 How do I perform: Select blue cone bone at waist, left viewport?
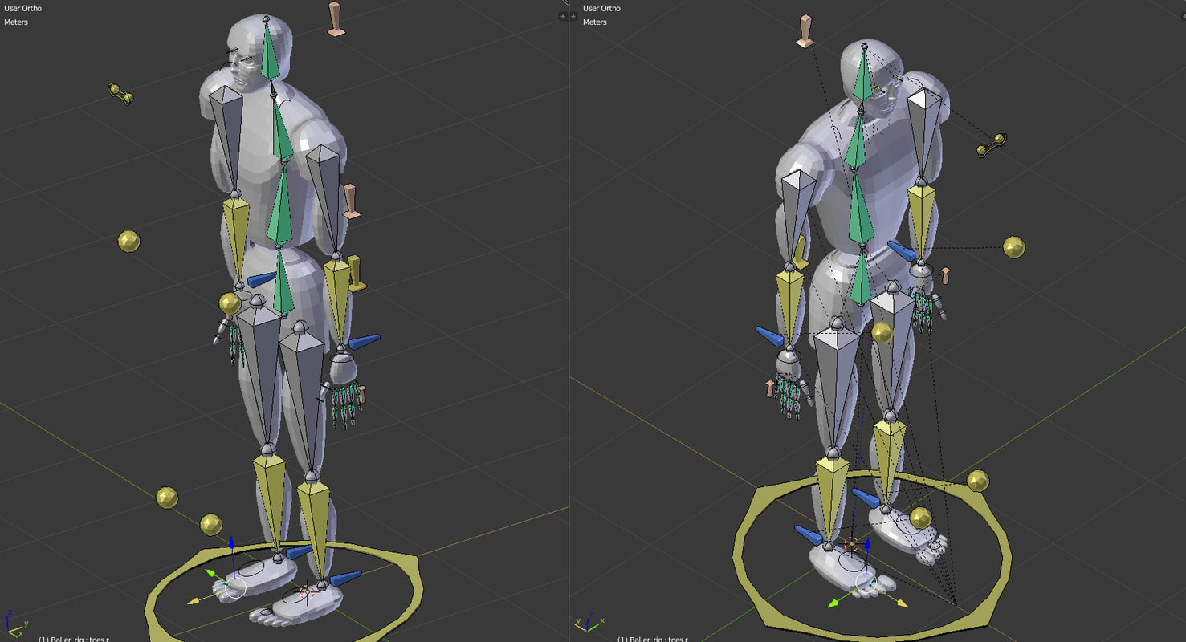coord(261,279)
